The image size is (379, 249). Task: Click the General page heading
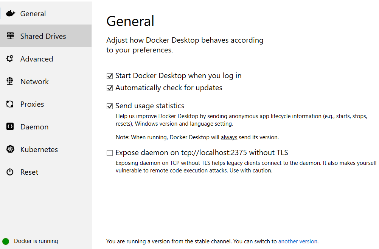(x=130, y=21)
